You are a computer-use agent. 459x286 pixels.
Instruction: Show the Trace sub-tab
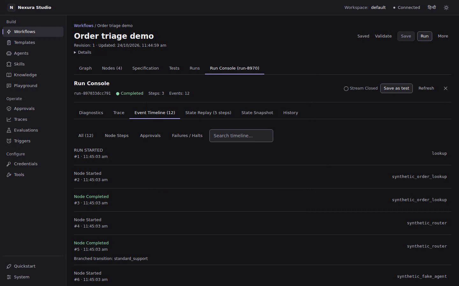[119, 113]
